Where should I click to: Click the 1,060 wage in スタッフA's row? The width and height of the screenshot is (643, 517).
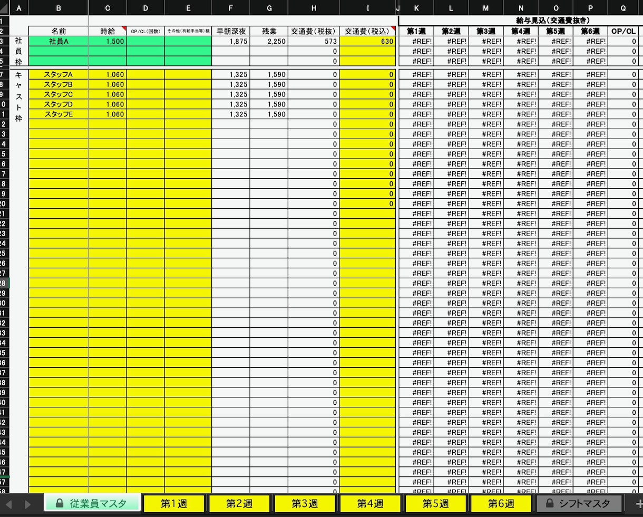[108, 74]
